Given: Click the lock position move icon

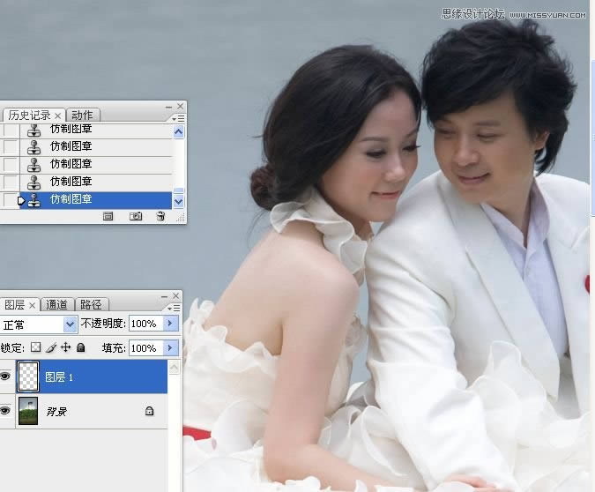Looking at the screenshot, I should (65, 348).
